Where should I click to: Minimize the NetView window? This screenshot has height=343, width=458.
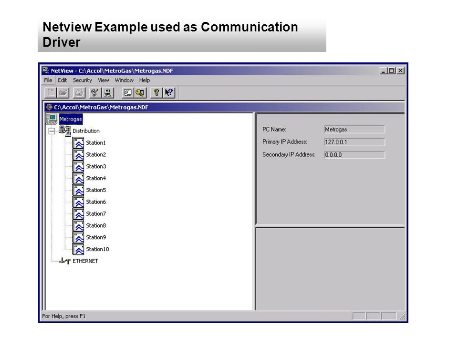(x=383, y=71)
